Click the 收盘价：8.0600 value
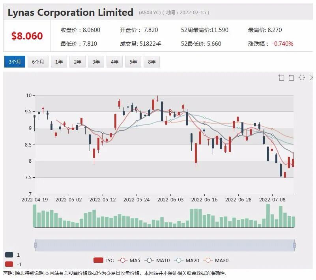 click(x=80, y=30)
